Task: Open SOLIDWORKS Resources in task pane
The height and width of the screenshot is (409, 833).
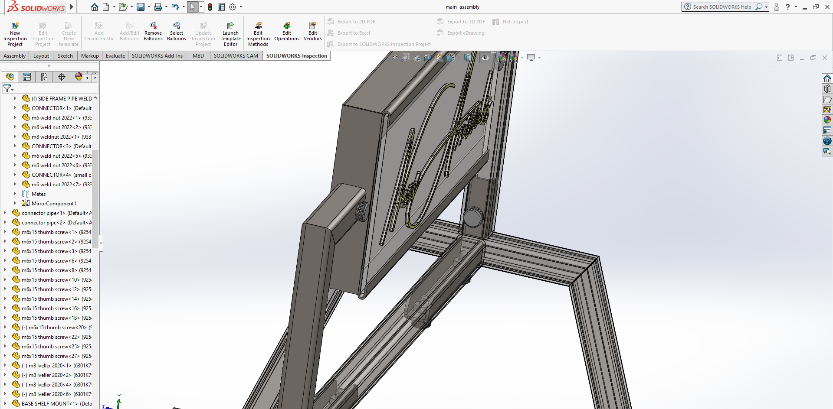Action: coord(827,78)
